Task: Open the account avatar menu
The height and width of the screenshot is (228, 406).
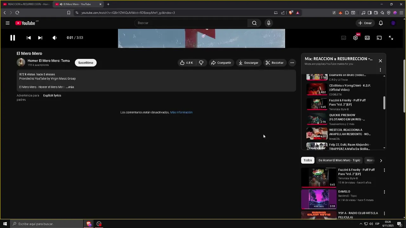Action: (x=393, y=23)
